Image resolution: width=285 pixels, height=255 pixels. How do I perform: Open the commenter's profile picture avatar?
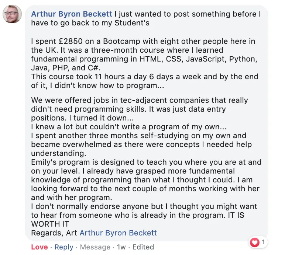[12, 14]
